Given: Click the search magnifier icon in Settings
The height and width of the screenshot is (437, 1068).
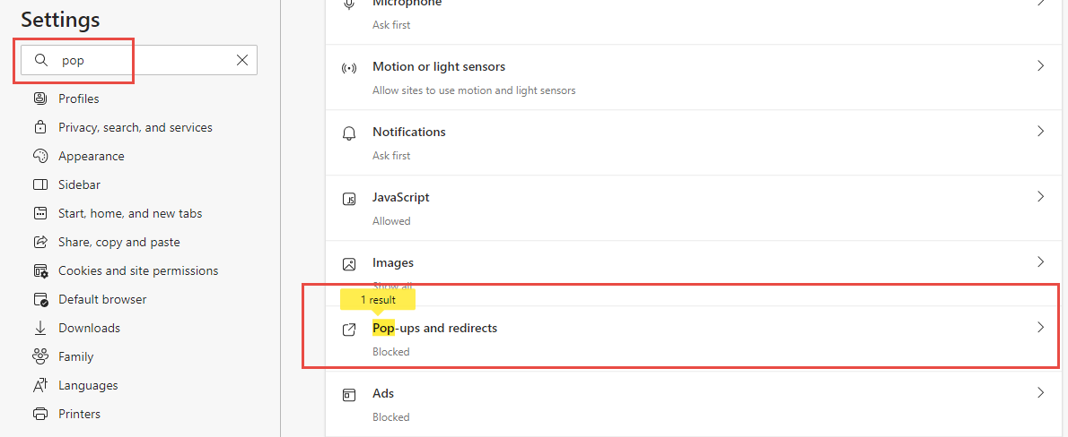Looking at the screenshot, I should 40,61.
